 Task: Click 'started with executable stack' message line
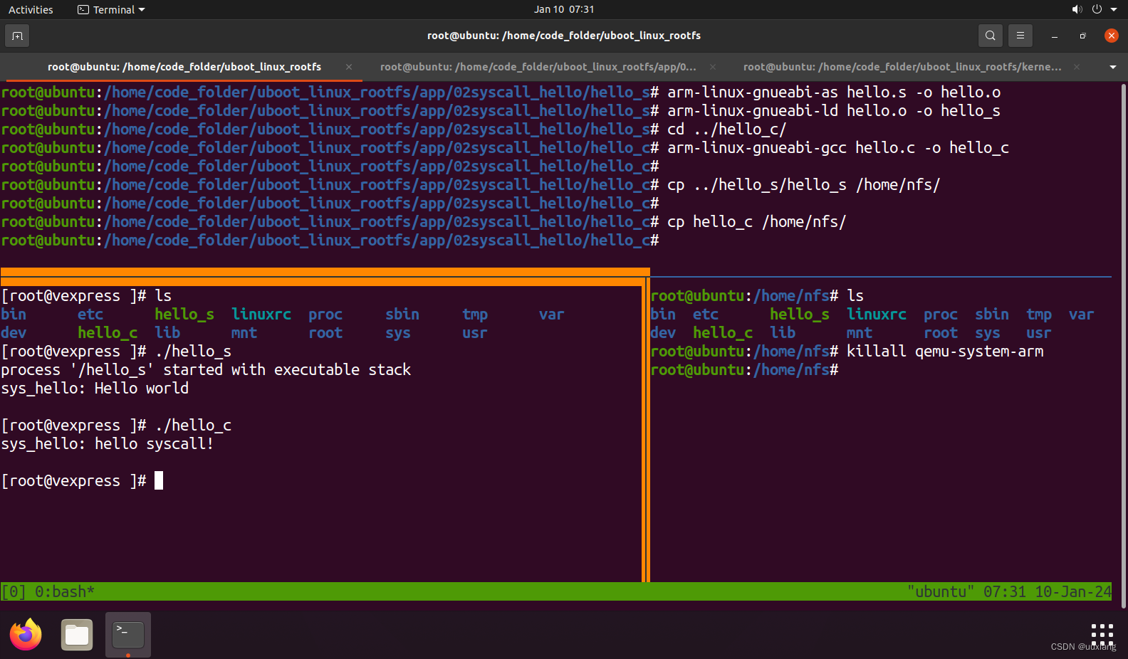(x=206, y=370)
